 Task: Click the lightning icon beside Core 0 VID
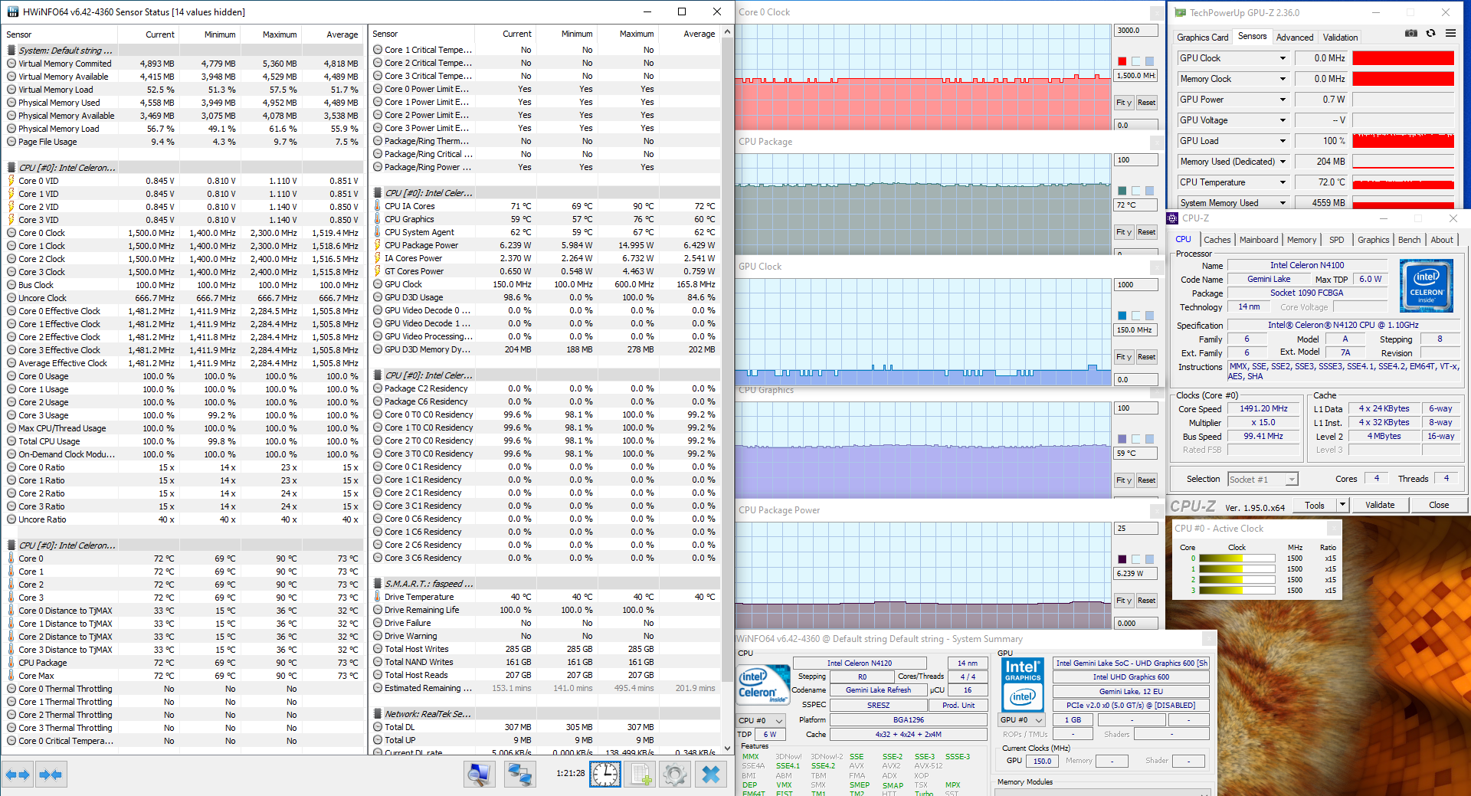click(11, 181)
